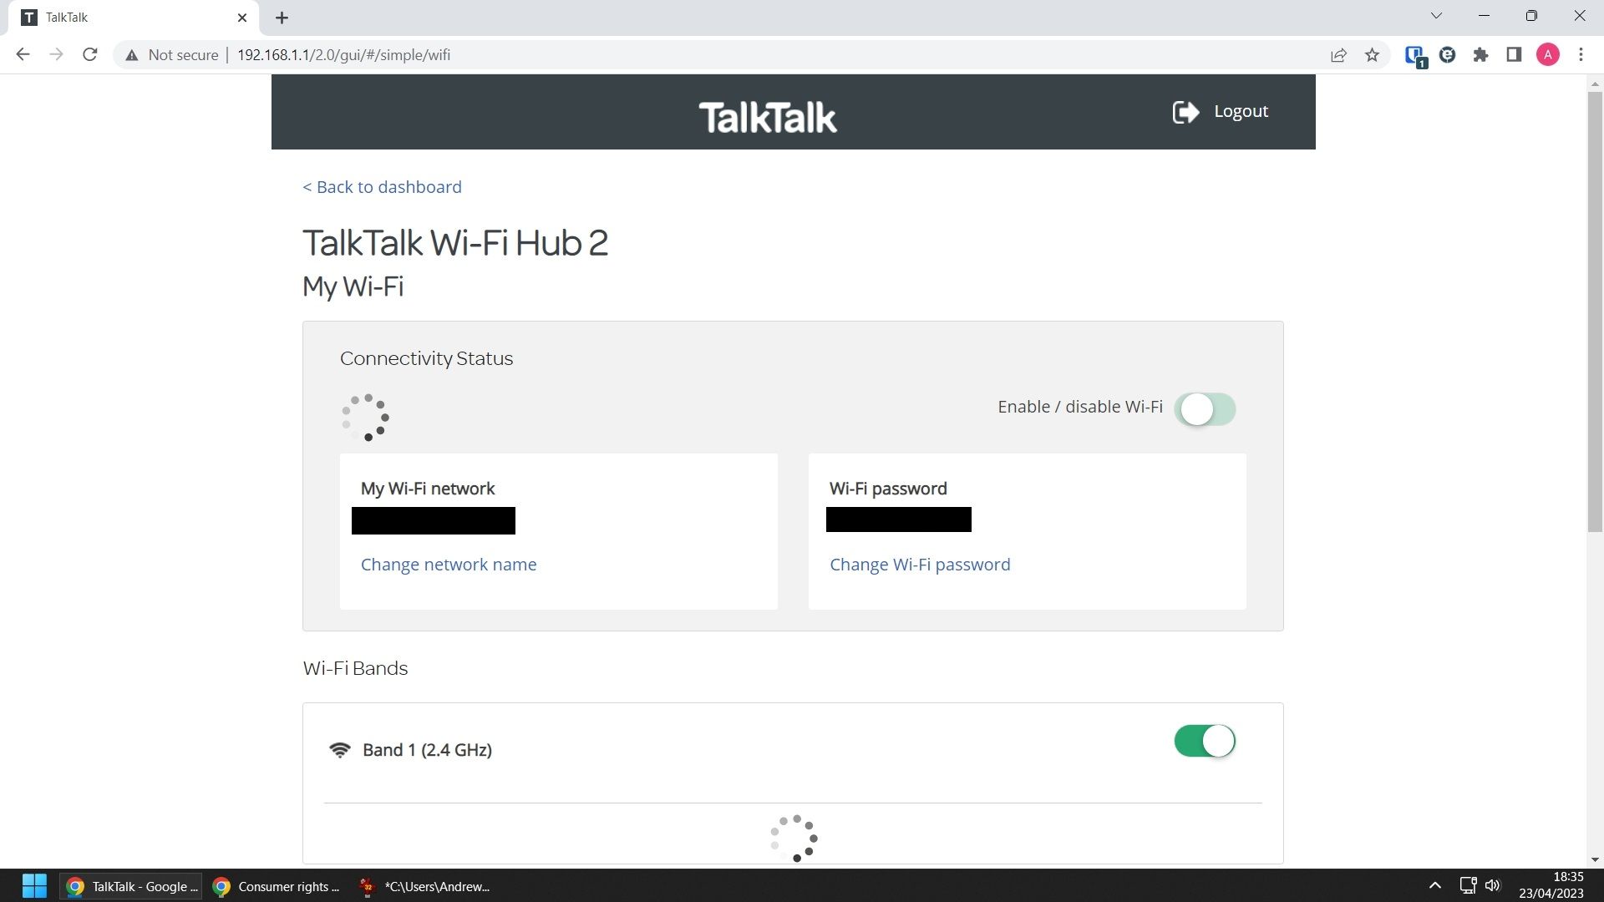Toggle Enable / disable Wi-Fi switch

1205,409
